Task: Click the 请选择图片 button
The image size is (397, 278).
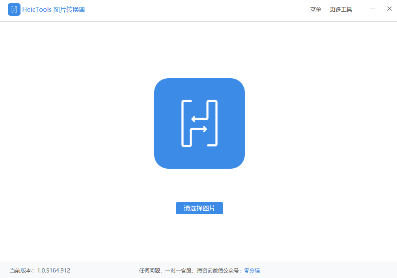Action: click(199, 208)
